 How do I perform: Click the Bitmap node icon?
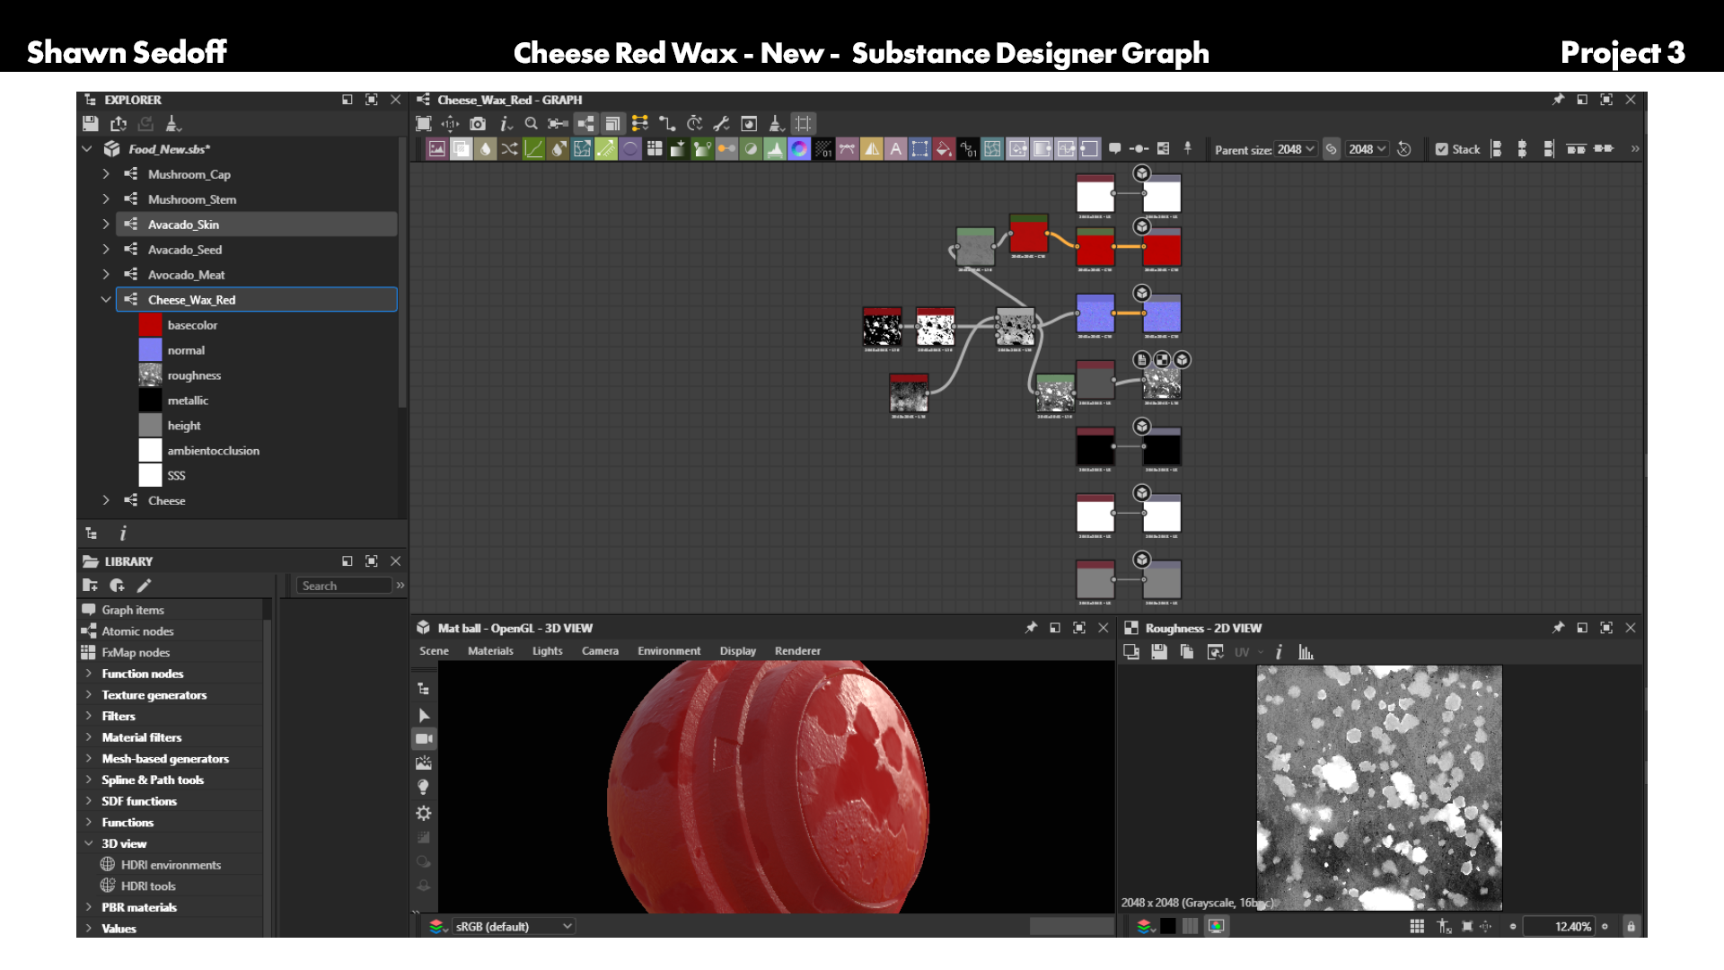pos(436,149)
